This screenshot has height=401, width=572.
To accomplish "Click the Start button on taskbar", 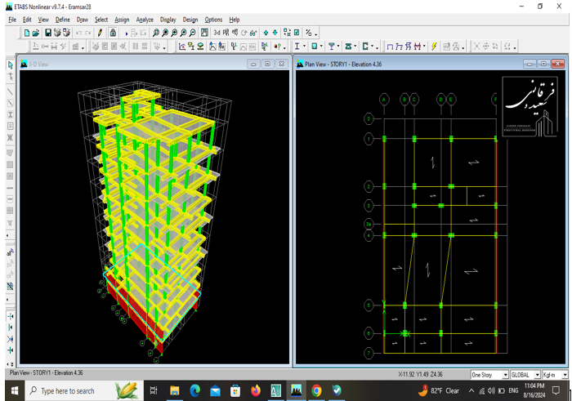I will [13, 391].
